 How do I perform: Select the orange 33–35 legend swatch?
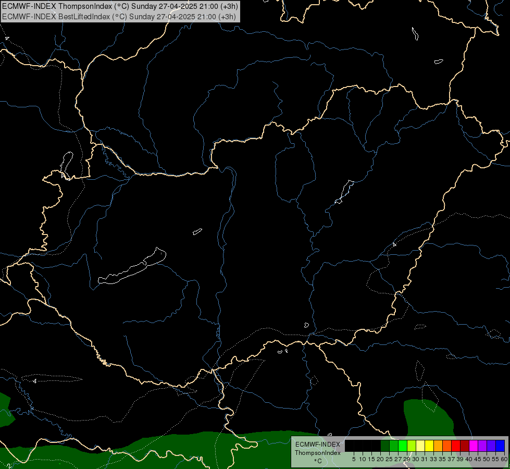click(438, 446)
